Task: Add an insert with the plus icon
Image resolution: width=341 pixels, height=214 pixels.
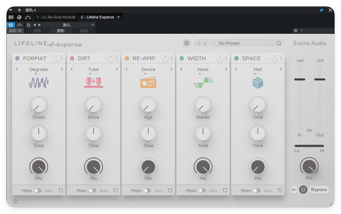Action: (19, 10)
